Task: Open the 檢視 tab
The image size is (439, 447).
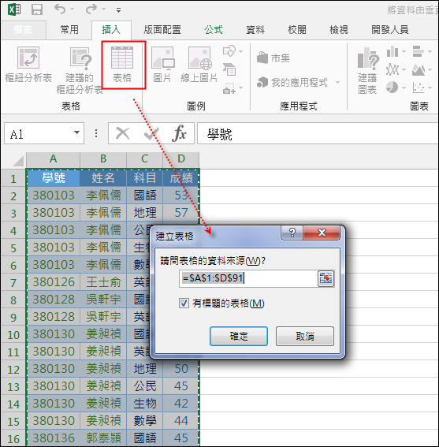Action: coord(339,30)
